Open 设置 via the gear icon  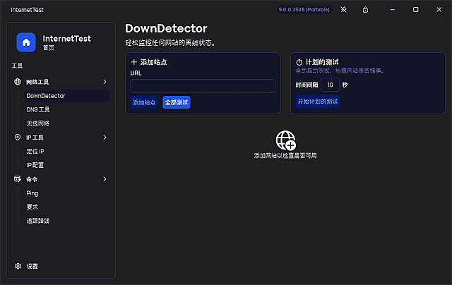click(x=18, y=266)
